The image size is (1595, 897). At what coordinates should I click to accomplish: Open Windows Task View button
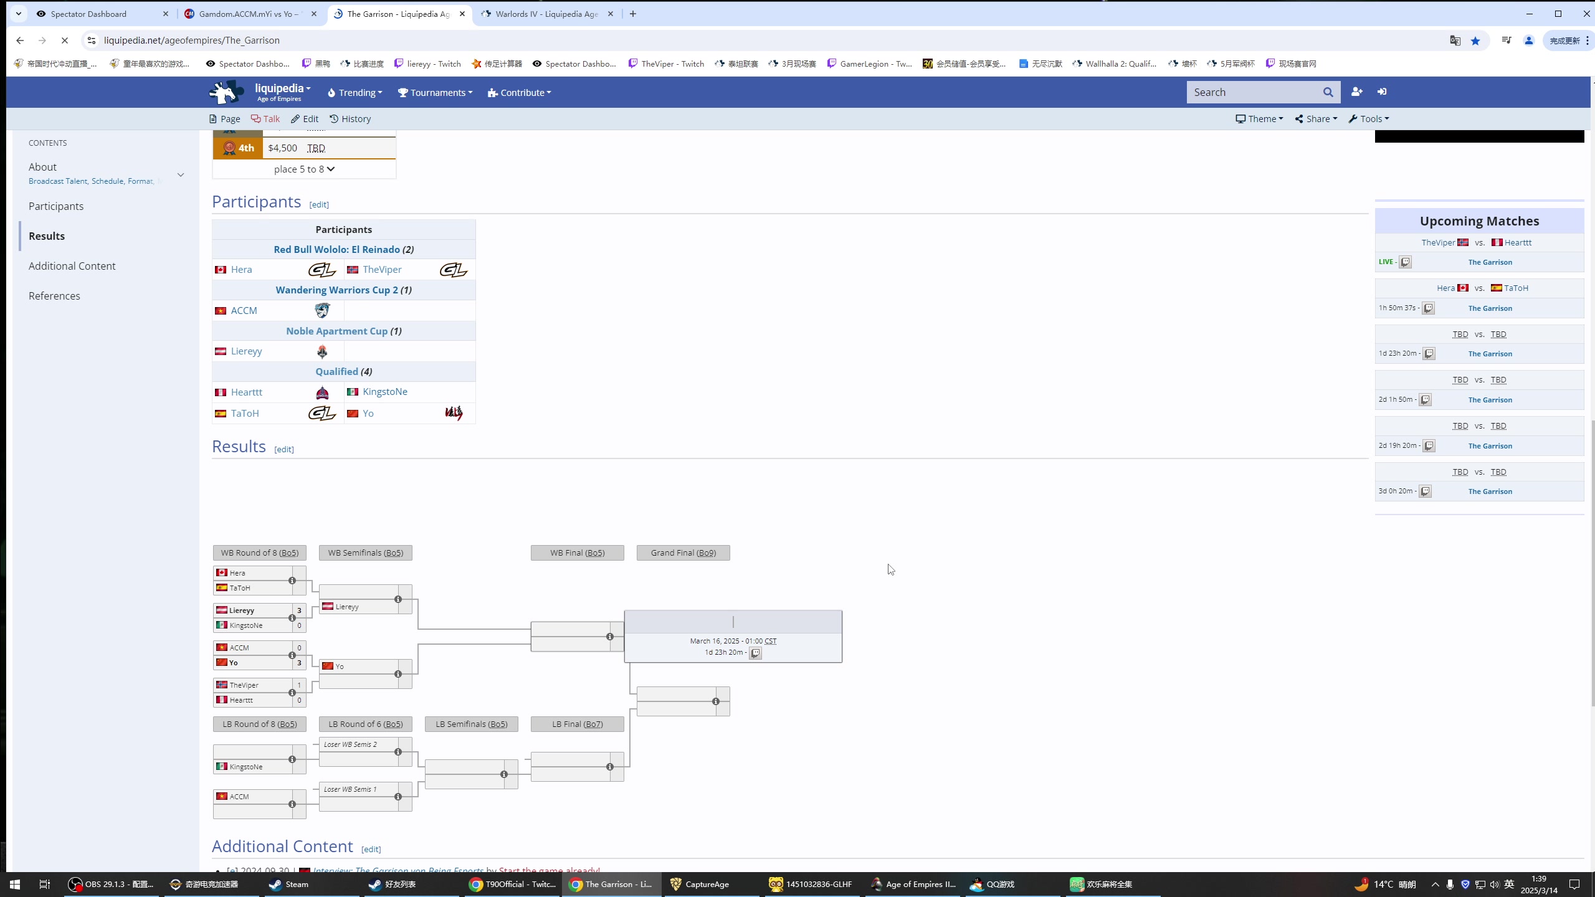pyautogui.click(x=44, y=884)
